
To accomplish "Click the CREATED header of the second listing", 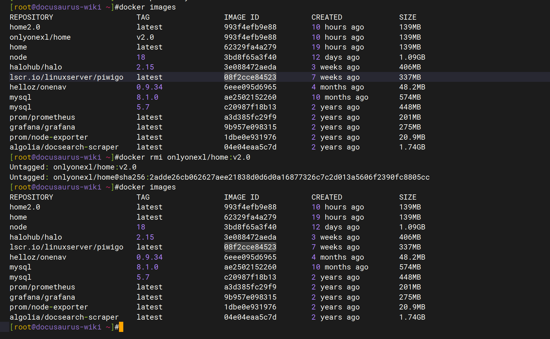I will 327,197.
